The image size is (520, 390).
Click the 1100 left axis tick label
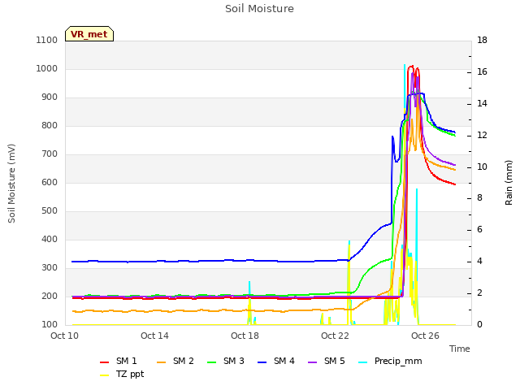[47, 41]
